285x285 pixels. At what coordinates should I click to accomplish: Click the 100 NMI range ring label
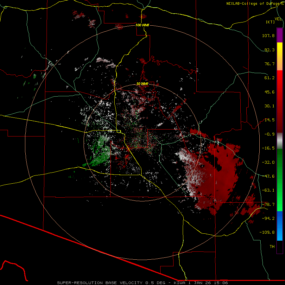click(x=142, y=25)
